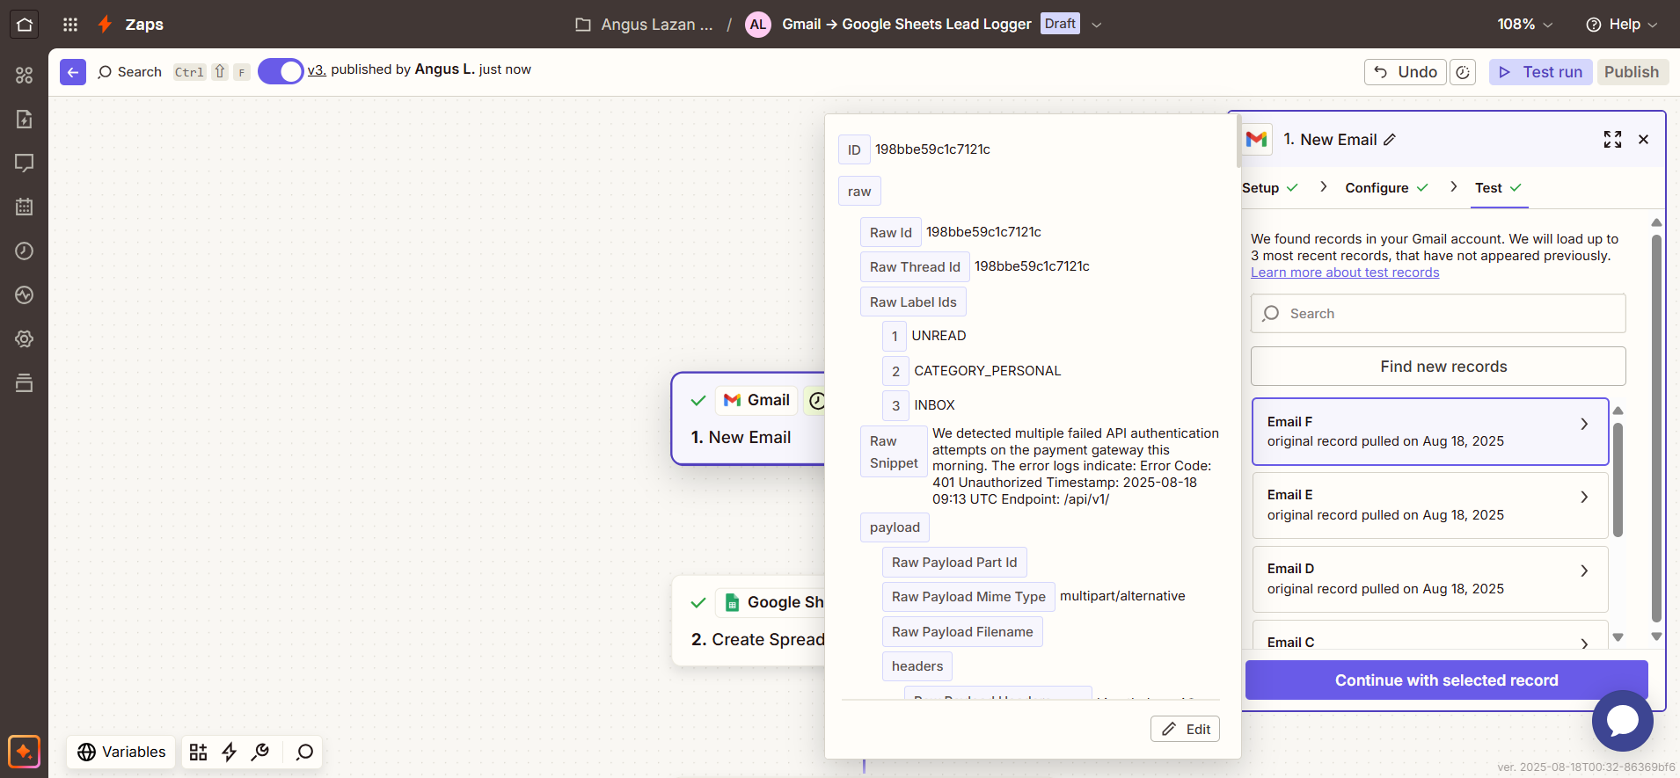1680x778 pixels.
Task: Click the Gmail icon in panel header
Action: (x=1257, y=140)
